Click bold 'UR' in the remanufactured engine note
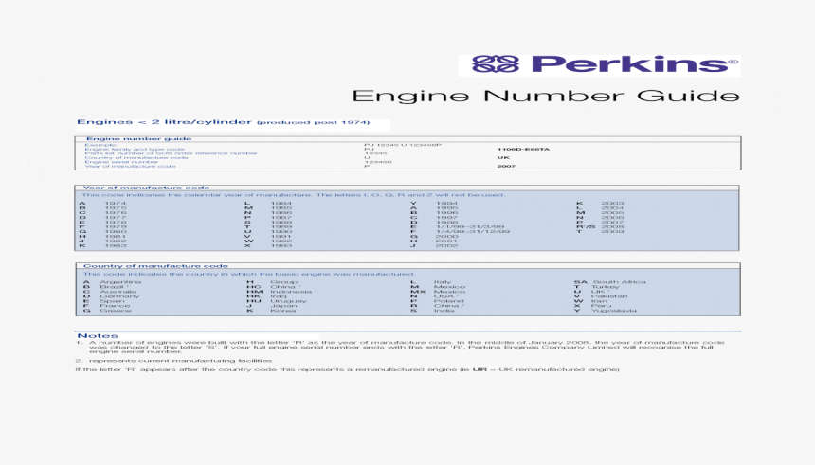 [x=480, y=369]
